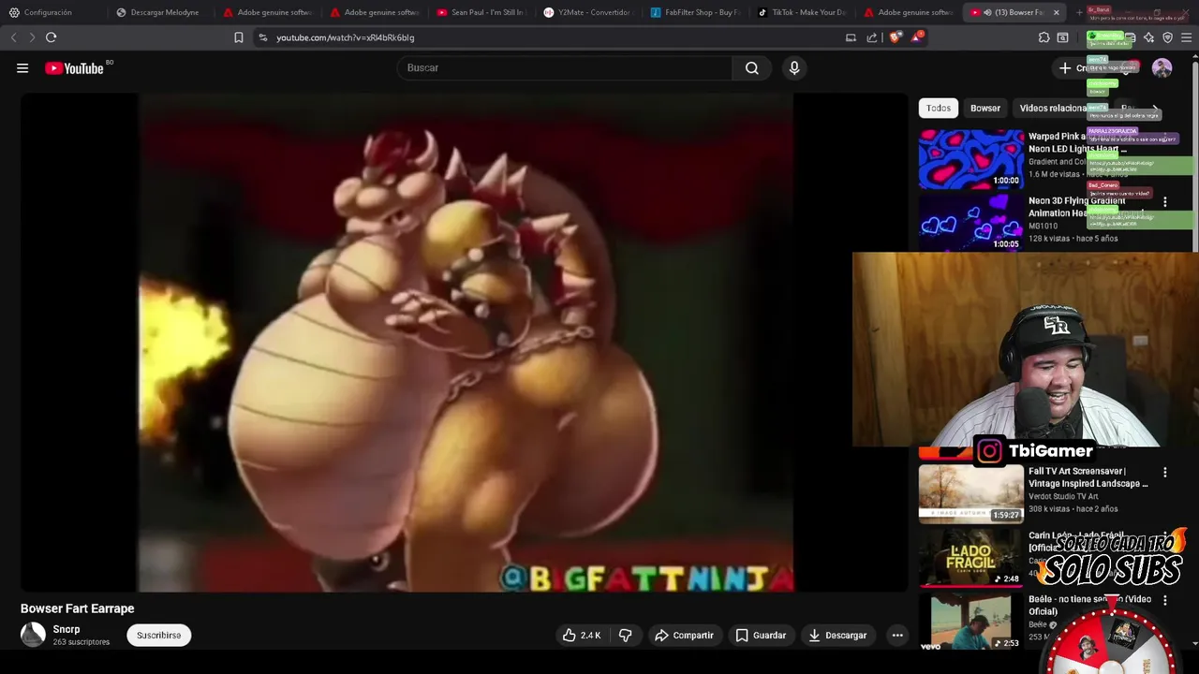Mute audio on the Bowser tab speaker icon
The image size is (1199, 674).
click(x=987, y=12)
